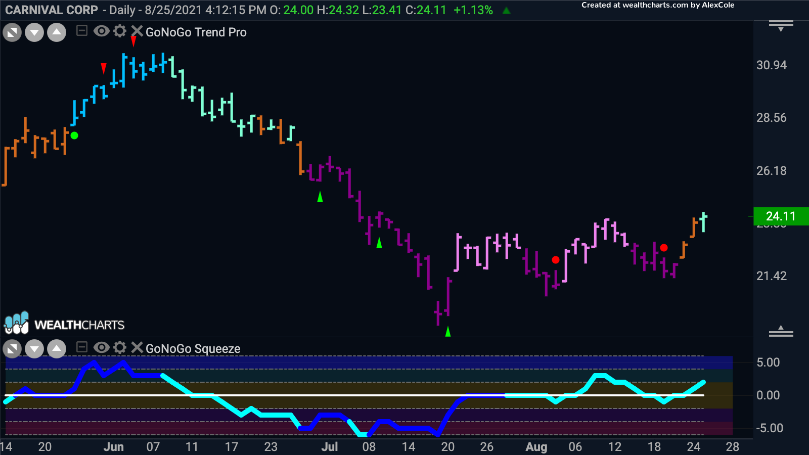The width and height of the screenshot is (809, 455).
Task: Click the Jun date axis label
Action: (x=114, y=447)
